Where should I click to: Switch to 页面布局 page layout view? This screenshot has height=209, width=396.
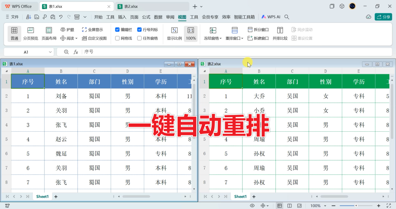(49, 34)
